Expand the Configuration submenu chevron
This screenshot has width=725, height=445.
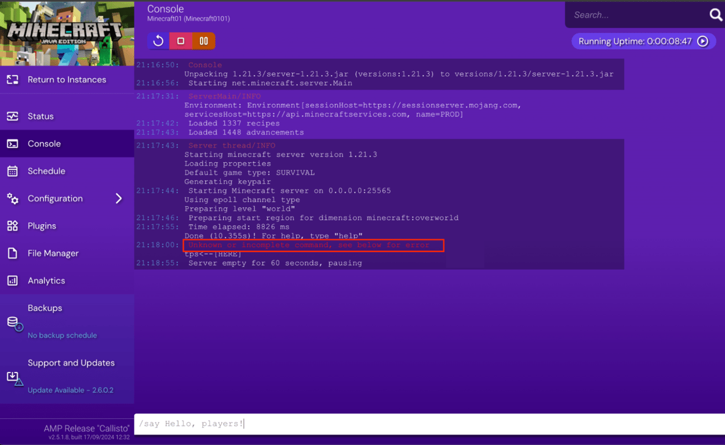(119, 198)
